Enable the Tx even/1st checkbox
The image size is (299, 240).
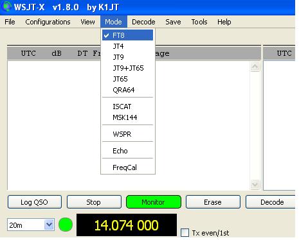coord(185,232)
